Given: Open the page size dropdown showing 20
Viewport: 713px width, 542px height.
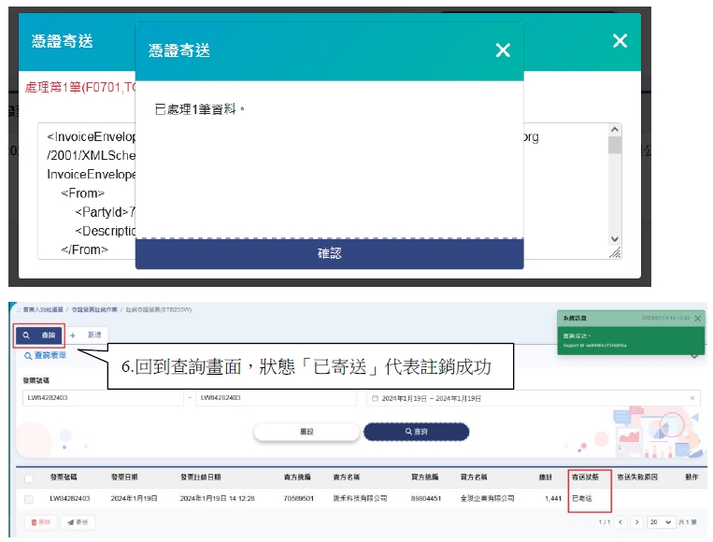Looking at the screenshot, I should click(x=661, y=522).
